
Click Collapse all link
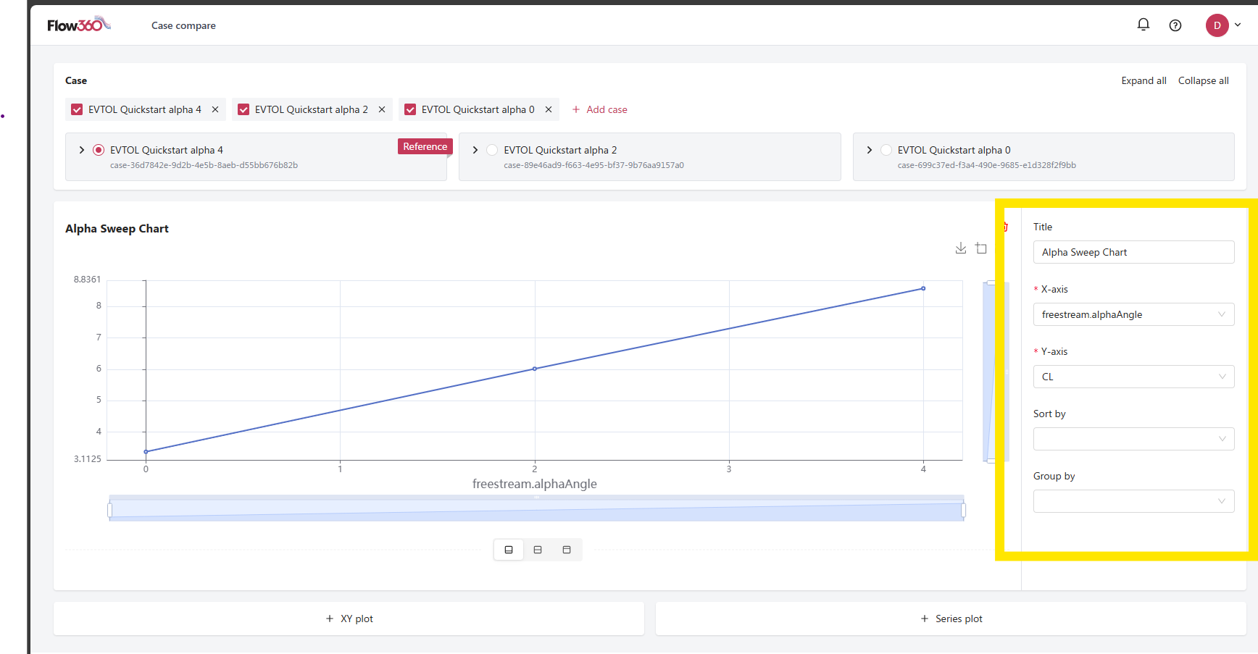1203,80
